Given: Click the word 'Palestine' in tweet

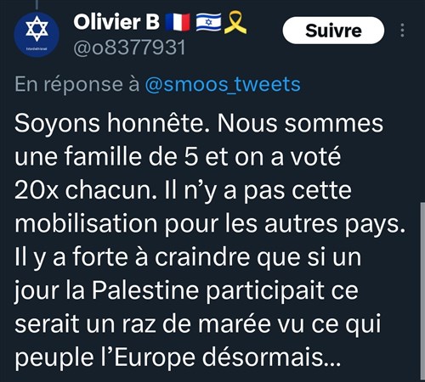Looking at the screenshot, I should [145, 290].
